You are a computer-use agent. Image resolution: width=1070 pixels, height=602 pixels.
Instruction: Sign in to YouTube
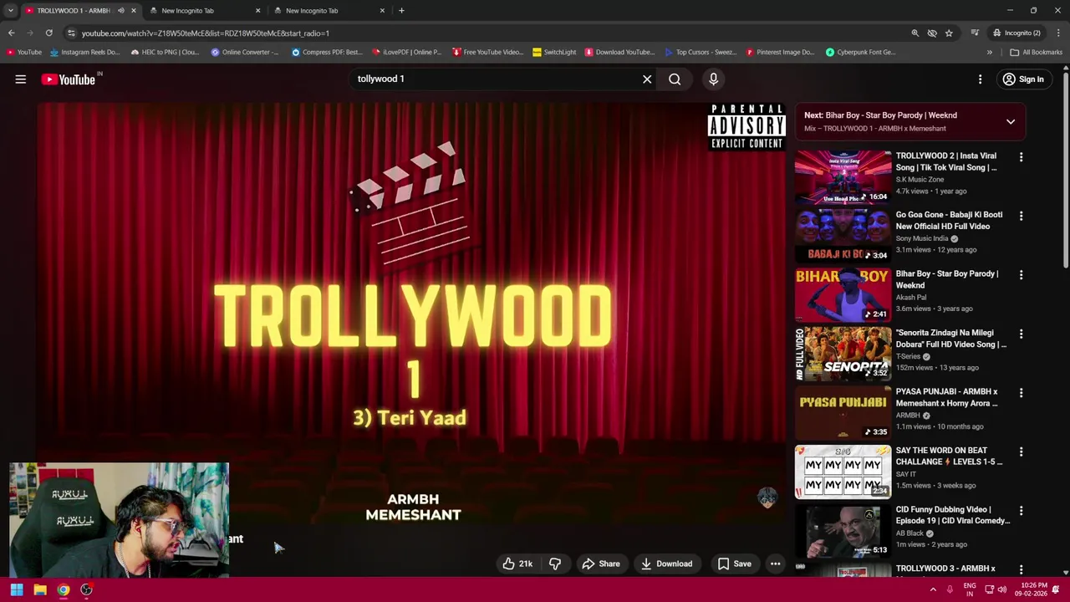pyautogui.click(x=1023, y=79)
